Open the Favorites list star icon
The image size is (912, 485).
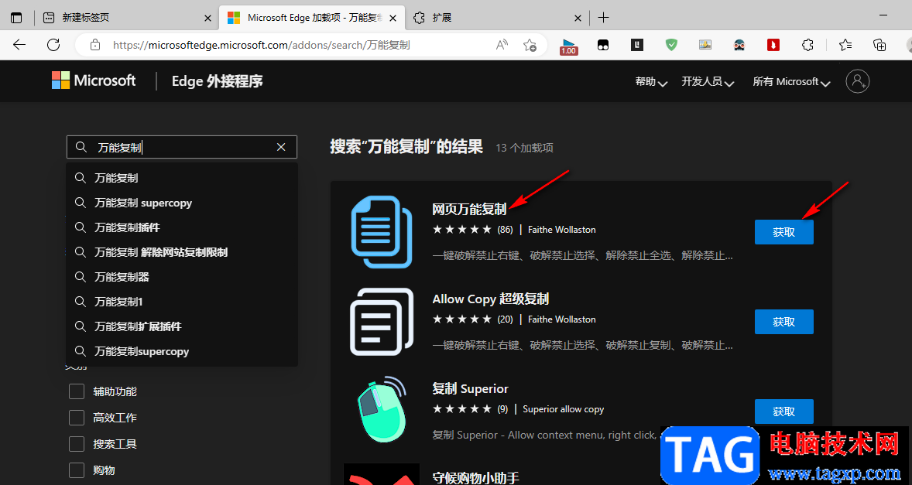point(845,45)
